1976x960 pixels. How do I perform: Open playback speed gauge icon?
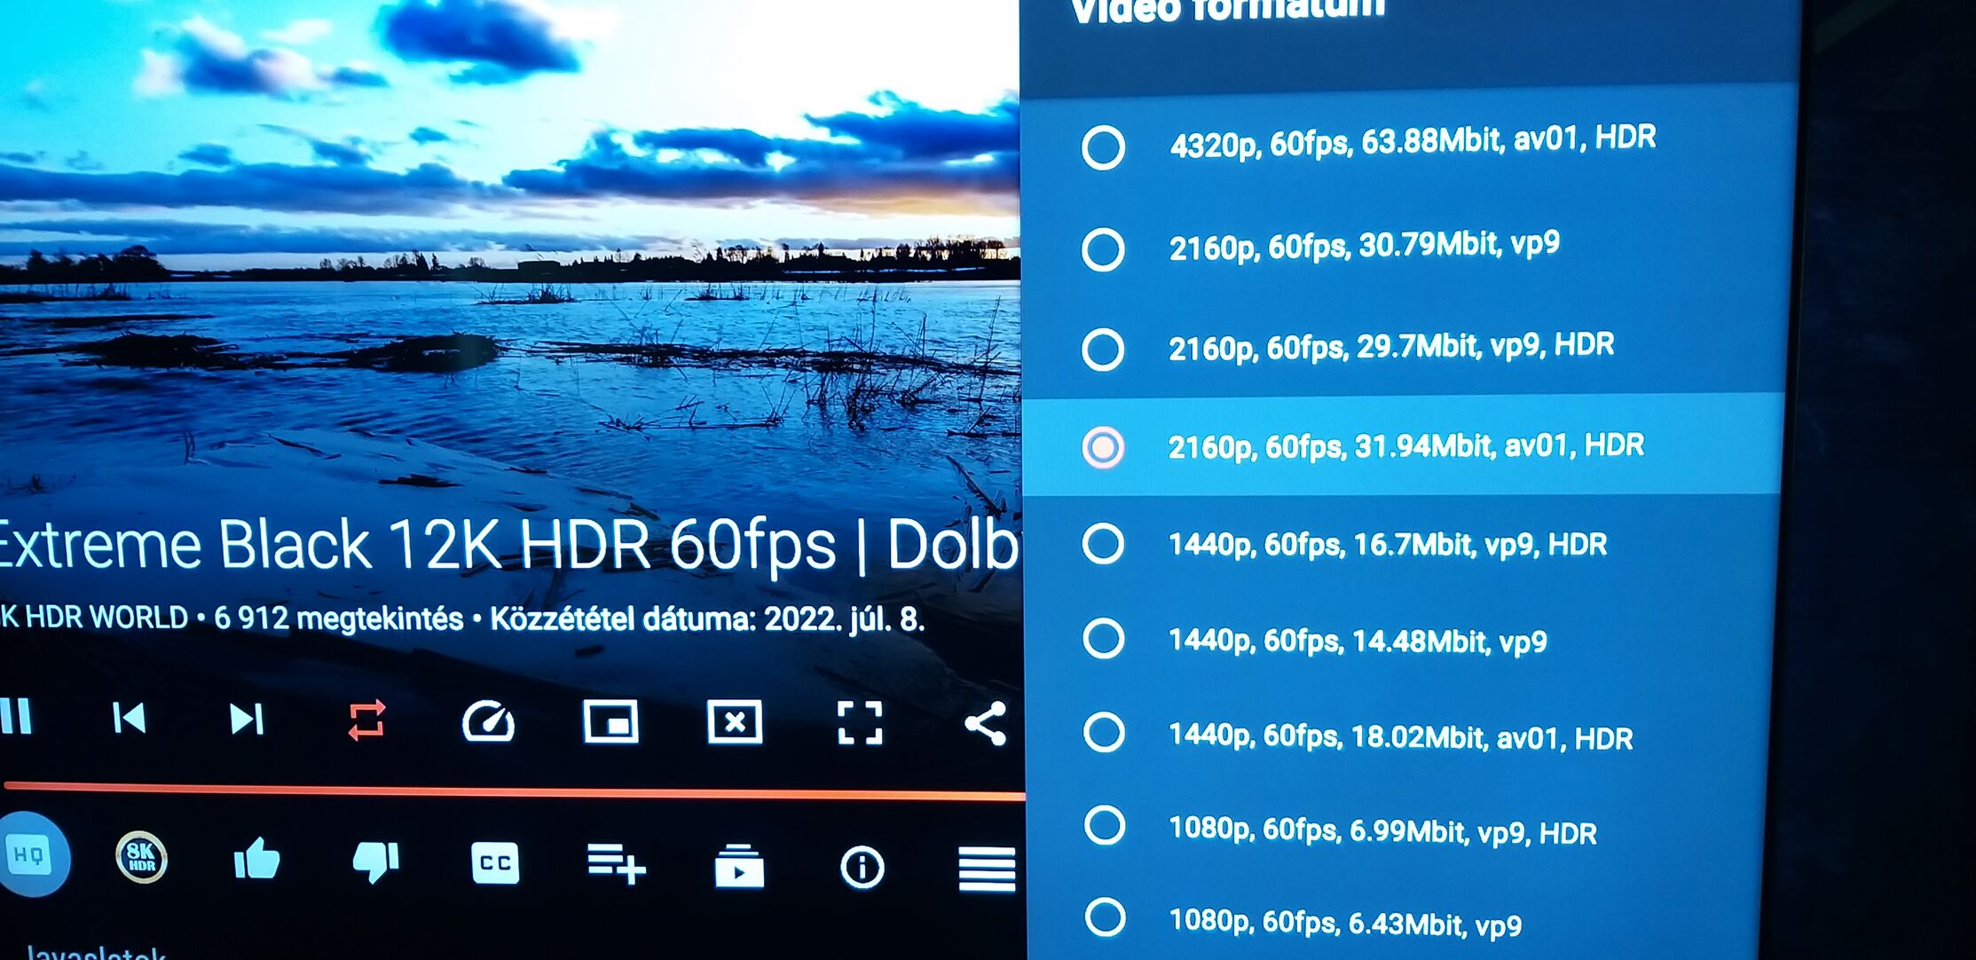[488, 721]
